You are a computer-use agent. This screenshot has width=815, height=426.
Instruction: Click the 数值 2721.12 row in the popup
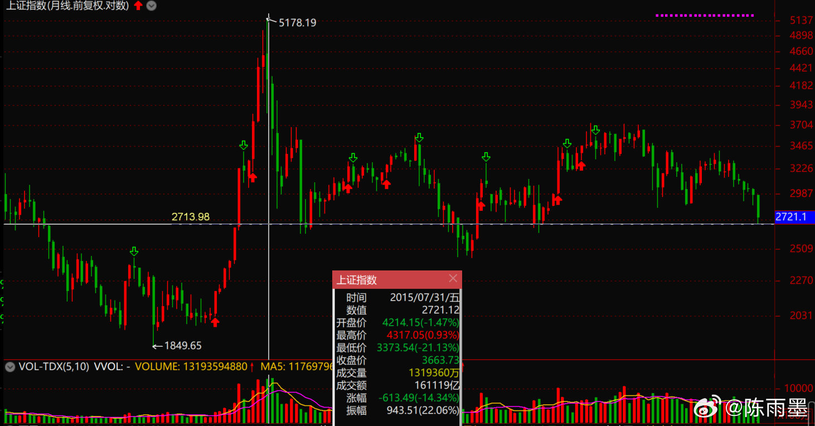(x=397, y=310)
